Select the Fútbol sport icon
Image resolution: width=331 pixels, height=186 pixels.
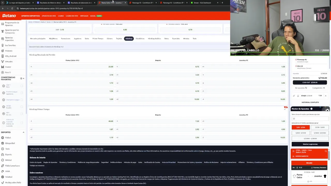(3, 137)
